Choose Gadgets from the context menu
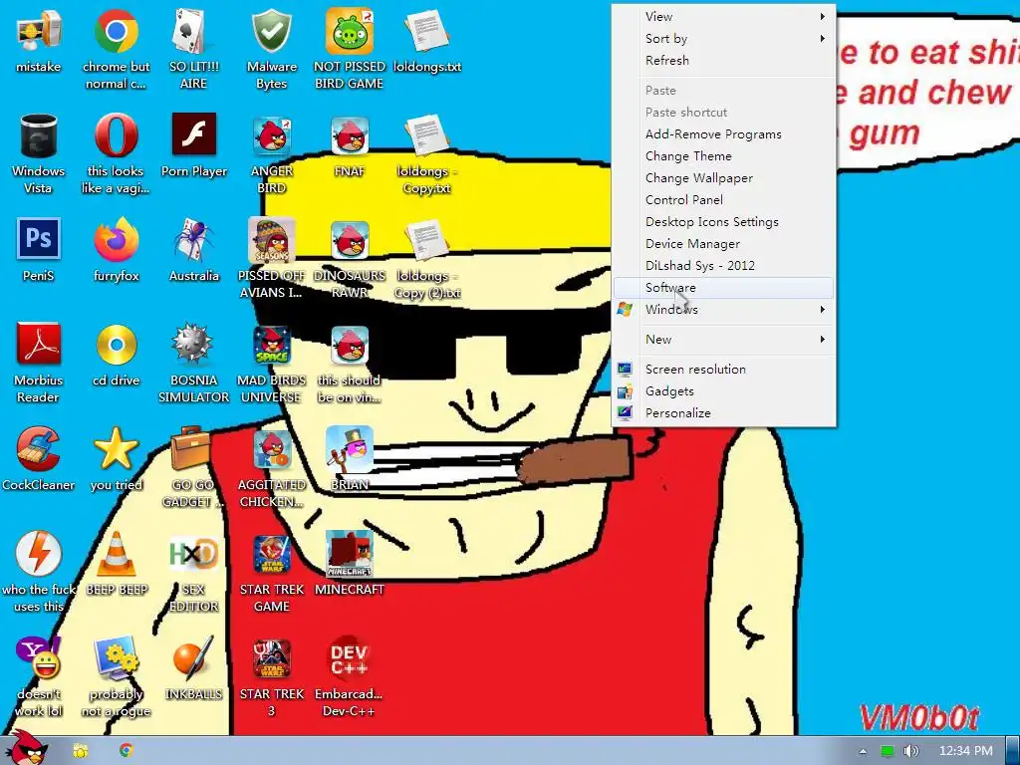Image resolution: width=1020 pixels, height=765 pixels. click(x=723, y=390)
